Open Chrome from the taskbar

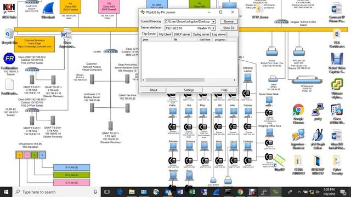(240, 192)
